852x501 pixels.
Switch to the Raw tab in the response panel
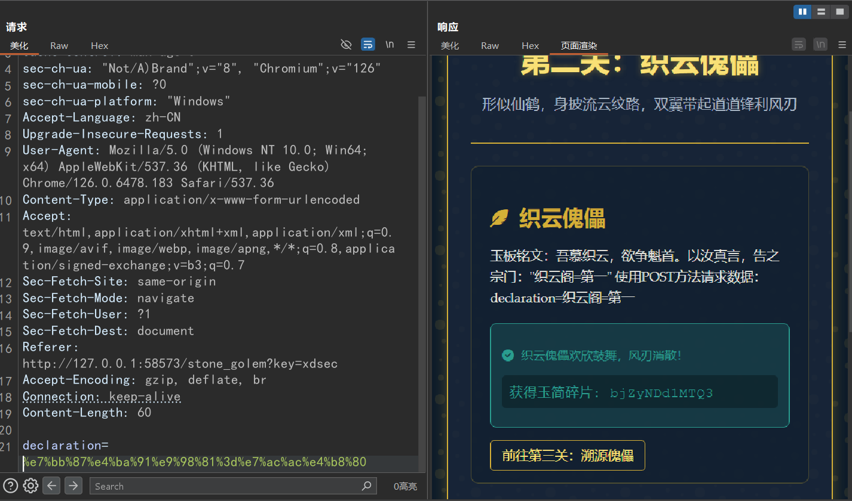[x=489, y=45]
